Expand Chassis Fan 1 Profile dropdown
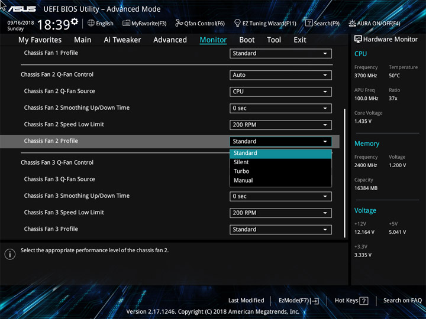The image size is (426, 319). pos(280,53)
